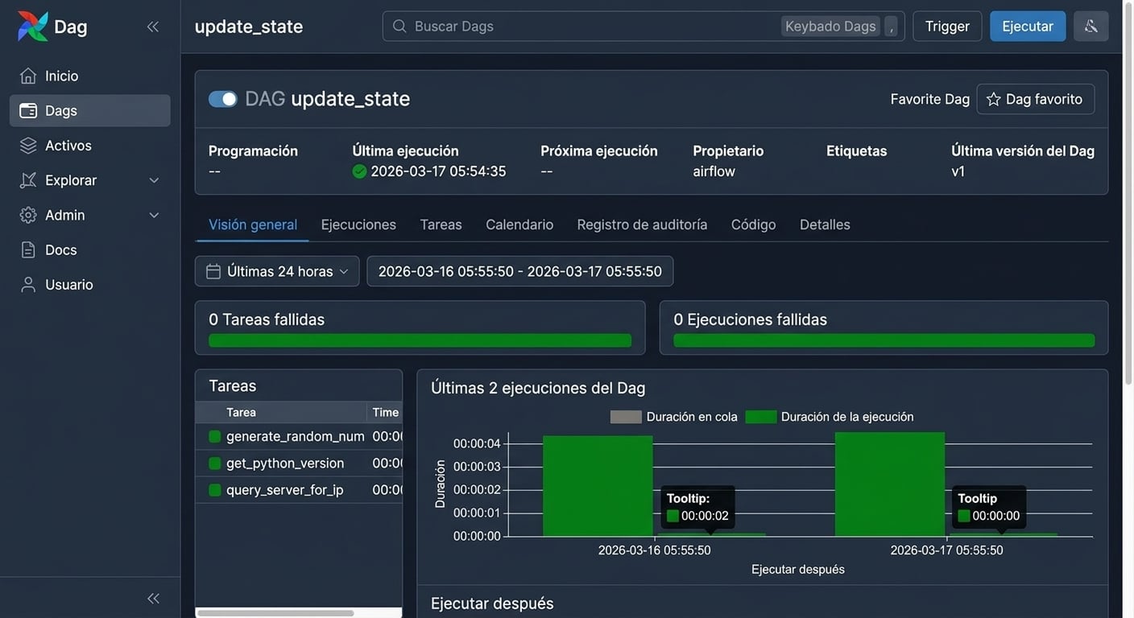Toggle Duración en cola legend entry
Viewport: 1134px width, 618px height.
(x=674, y=417)
